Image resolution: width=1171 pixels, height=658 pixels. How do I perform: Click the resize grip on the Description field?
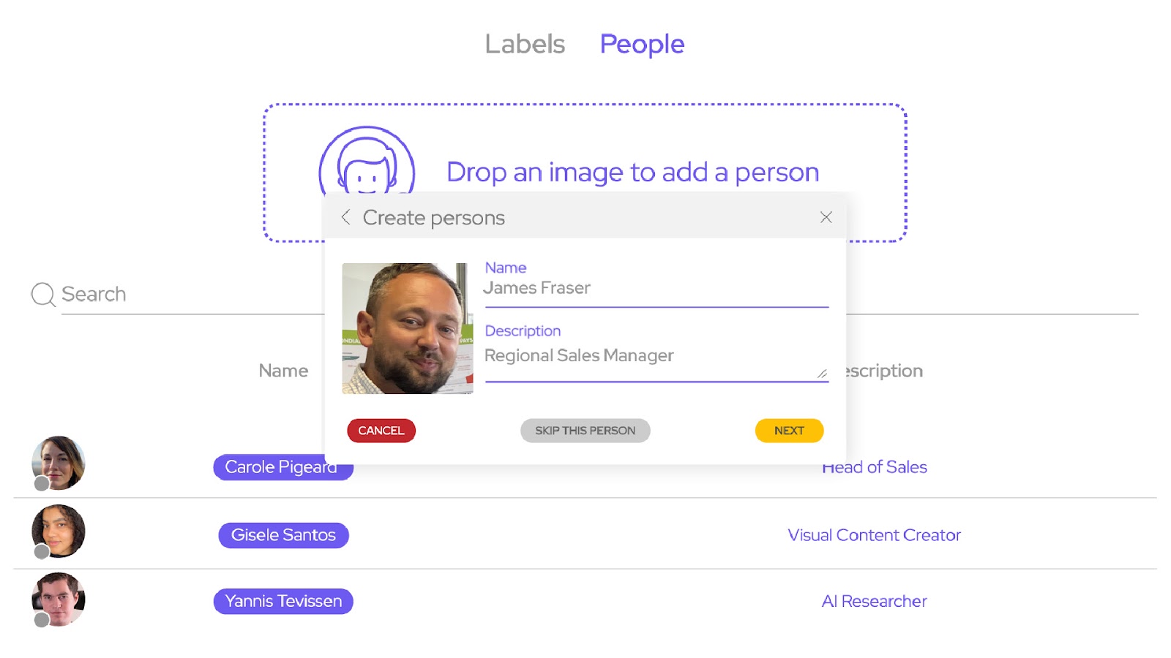pyautogui.click(x=820, y=374)
